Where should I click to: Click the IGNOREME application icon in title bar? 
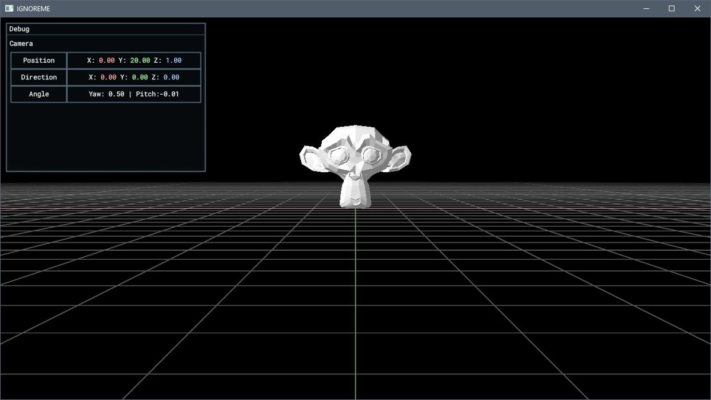point(9,8)
